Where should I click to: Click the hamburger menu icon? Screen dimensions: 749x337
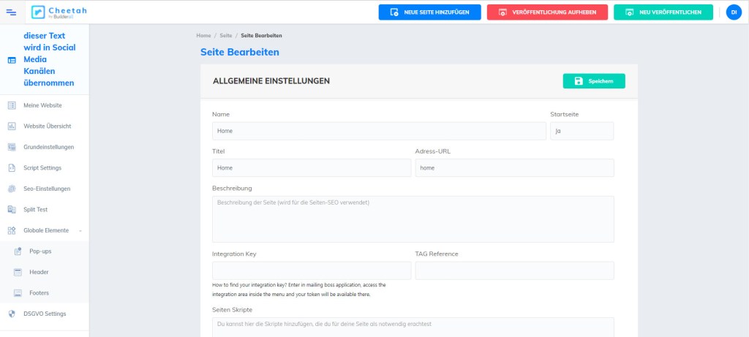click(11, 12)
